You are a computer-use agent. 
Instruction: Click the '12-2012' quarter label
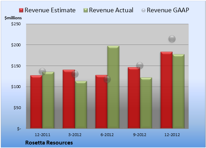pos(172,135)
